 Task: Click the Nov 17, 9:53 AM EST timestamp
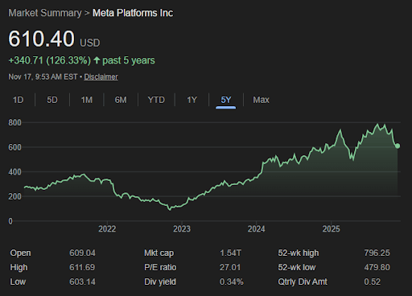click(43, 77)
